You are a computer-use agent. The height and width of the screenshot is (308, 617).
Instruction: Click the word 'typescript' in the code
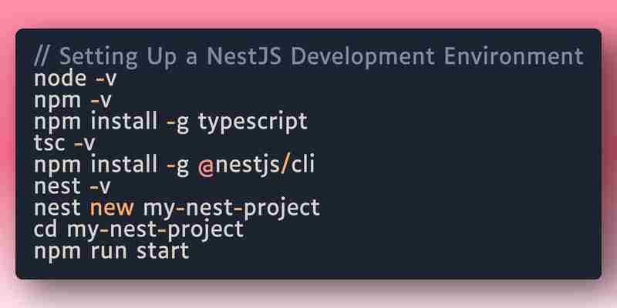pos(253,122)
